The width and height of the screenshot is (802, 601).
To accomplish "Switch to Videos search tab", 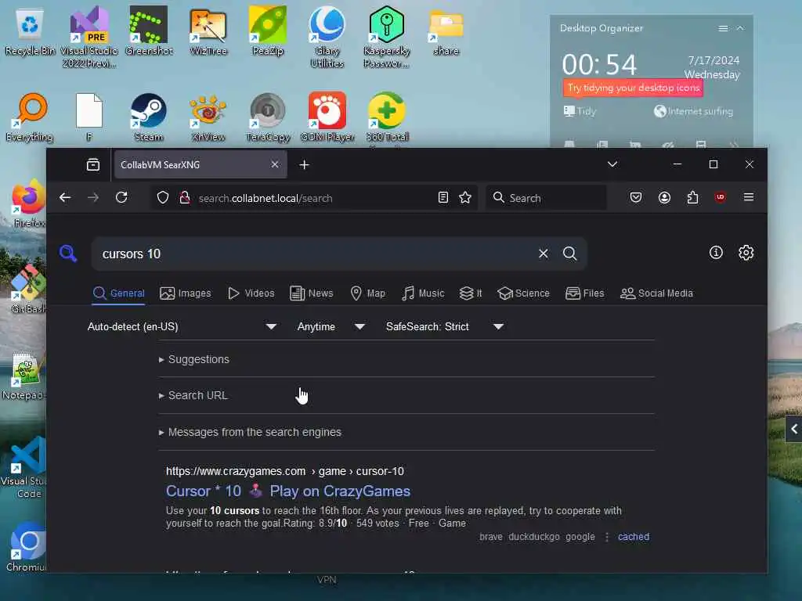I will [x=251, y=293].
